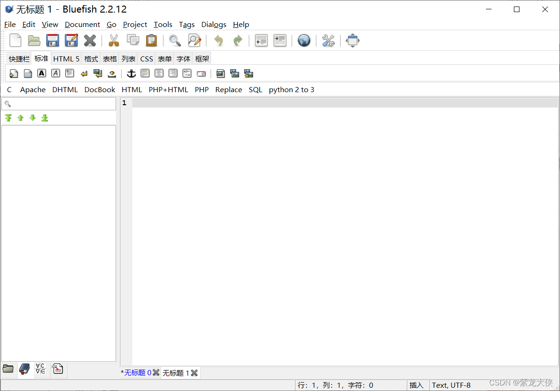Toggle fullscreen with the expand-arrows icon

[353, 40]
